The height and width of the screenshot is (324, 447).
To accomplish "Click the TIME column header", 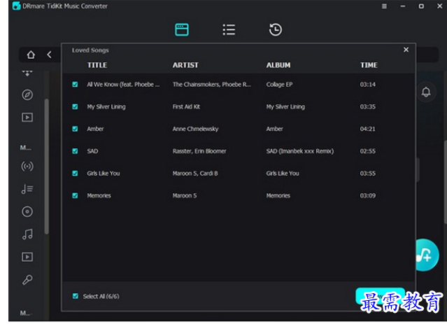I will click(x=369, y=65).
